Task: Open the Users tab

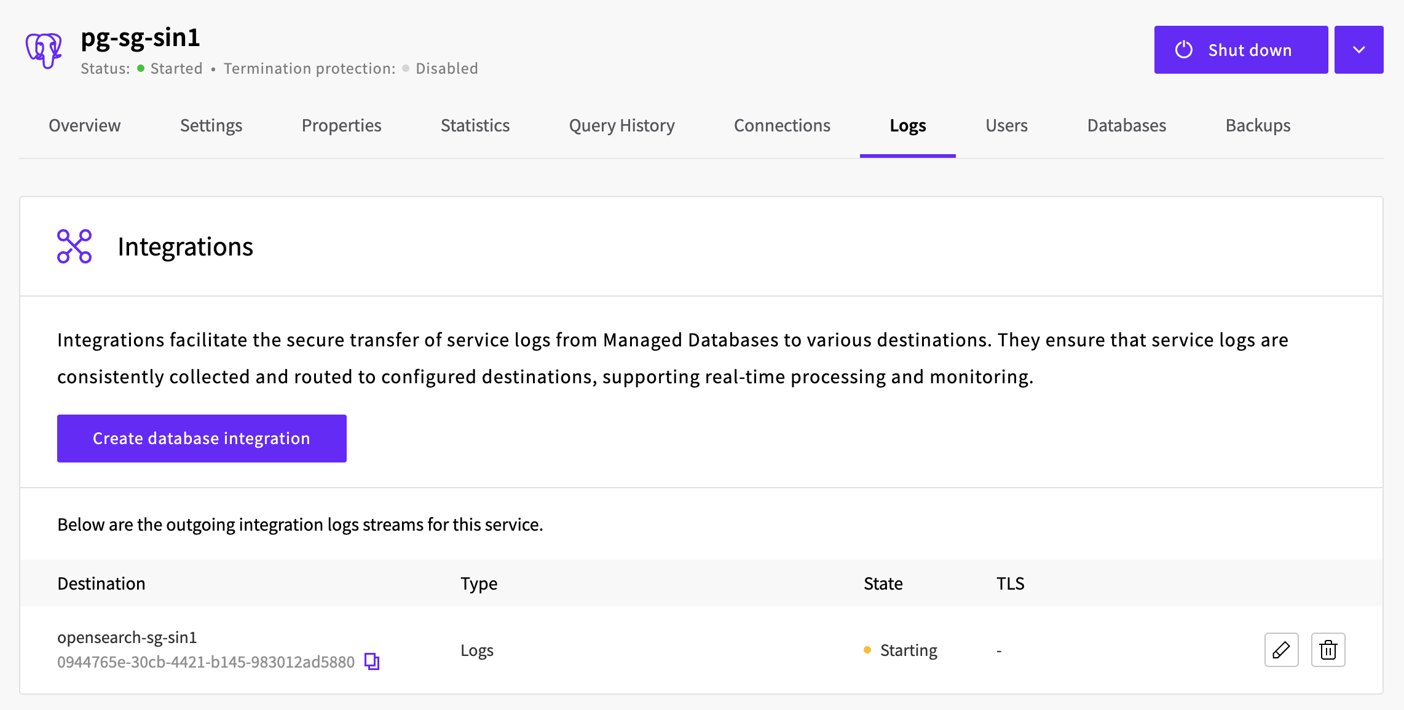Action: pyautogui.click(x=1006, y=125)
